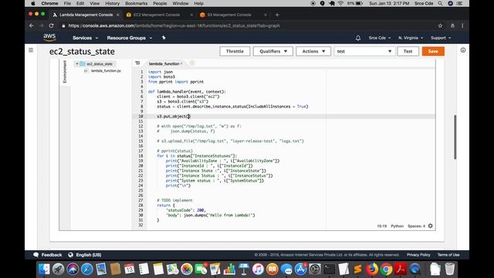Open lambda_function.py in file tree

[x=106, y=71]
